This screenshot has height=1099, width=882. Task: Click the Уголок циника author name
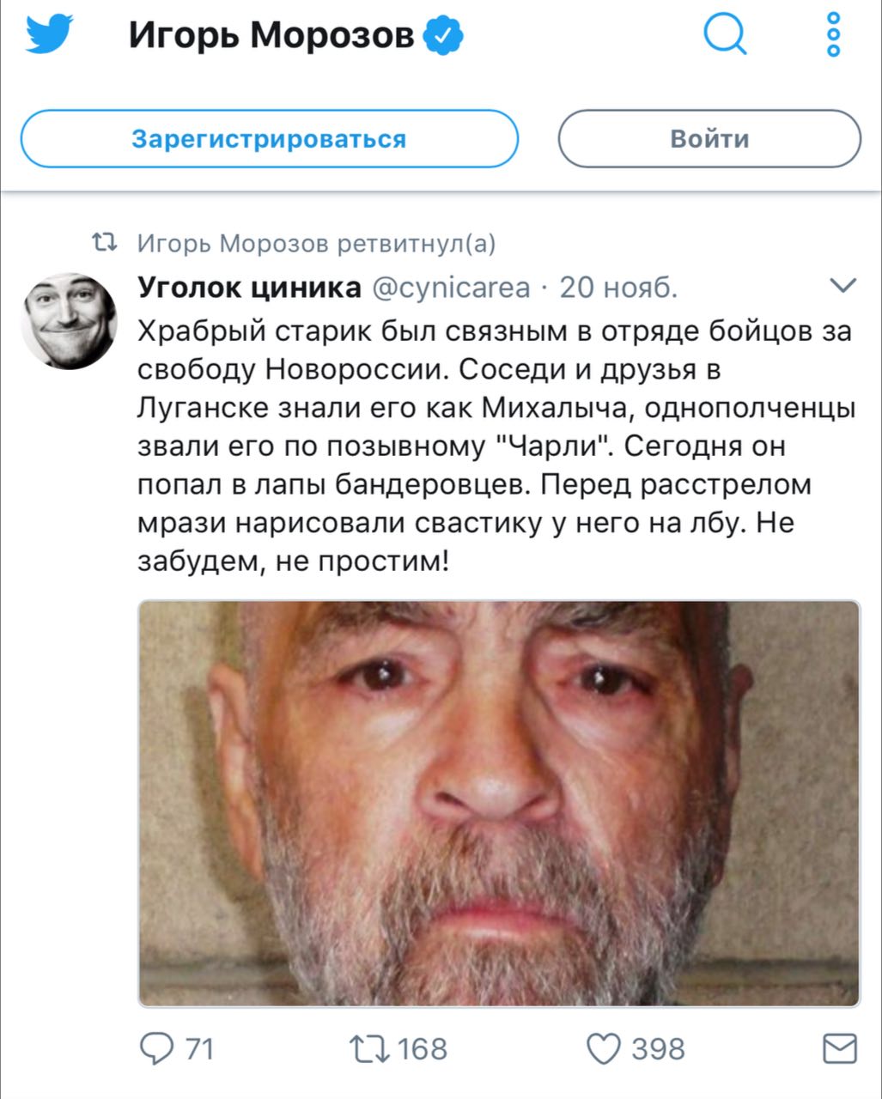[250, 288]
